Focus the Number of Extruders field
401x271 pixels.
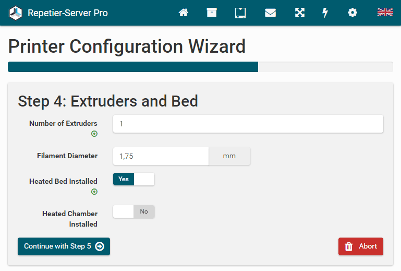[248, 124]
